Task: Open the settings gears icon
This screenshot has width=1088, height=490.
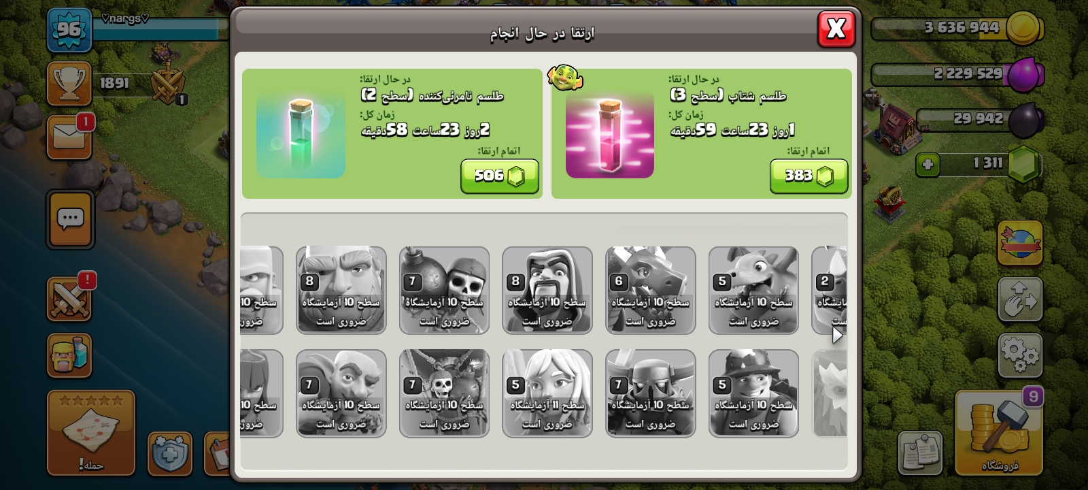Action: (1020, 356)
